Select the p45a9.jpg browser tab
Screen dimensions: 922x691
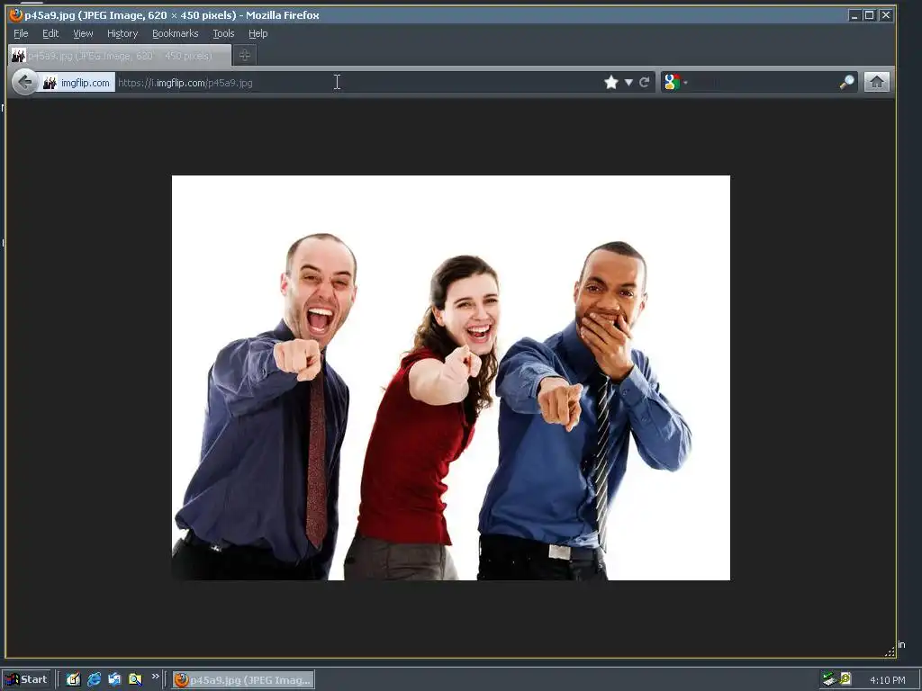coord(120,56)
